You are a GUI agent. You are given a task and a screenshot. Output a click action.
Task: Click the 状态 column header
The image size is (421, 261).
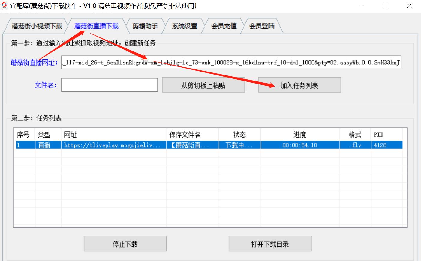pos(239,135)
